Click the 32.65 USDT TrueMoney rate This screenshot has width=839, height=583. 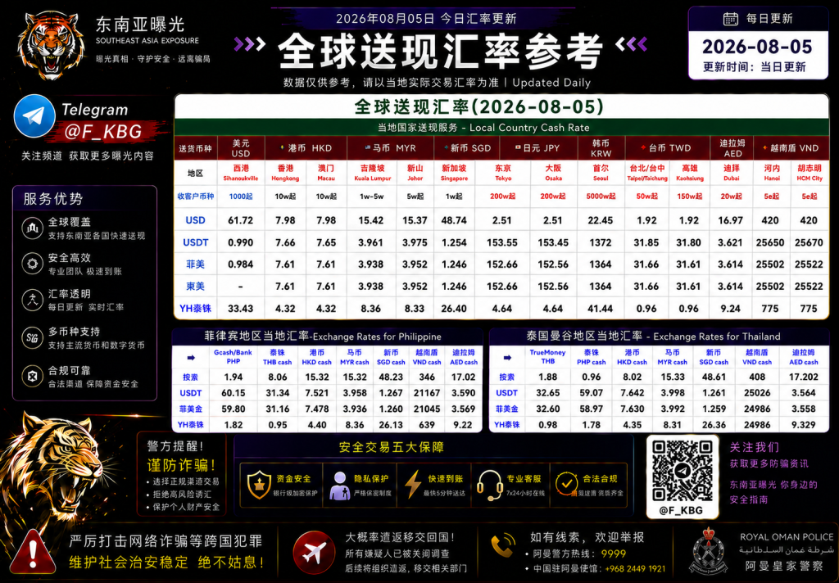pyautogui.click(x=548, y=392)
